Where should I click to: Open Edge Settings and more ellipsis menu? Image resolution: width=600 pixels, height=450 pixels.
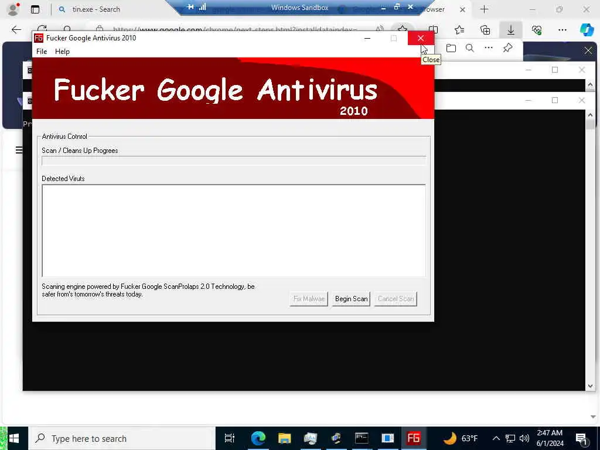pos(562,30)
